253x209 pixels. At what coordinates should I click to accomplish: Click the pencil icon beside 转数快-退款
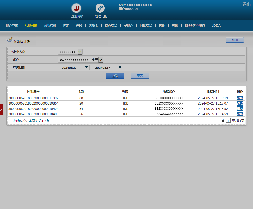coord(10,40)
